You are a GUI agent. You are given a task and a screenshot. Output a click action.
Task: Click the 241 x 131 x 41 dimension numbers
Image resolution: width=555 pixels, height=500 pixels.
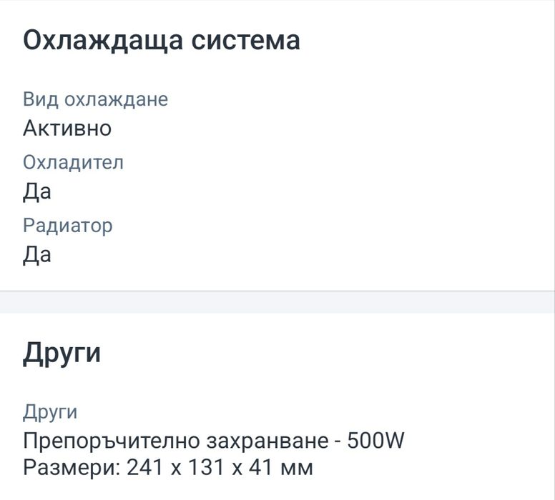point(200,467)
